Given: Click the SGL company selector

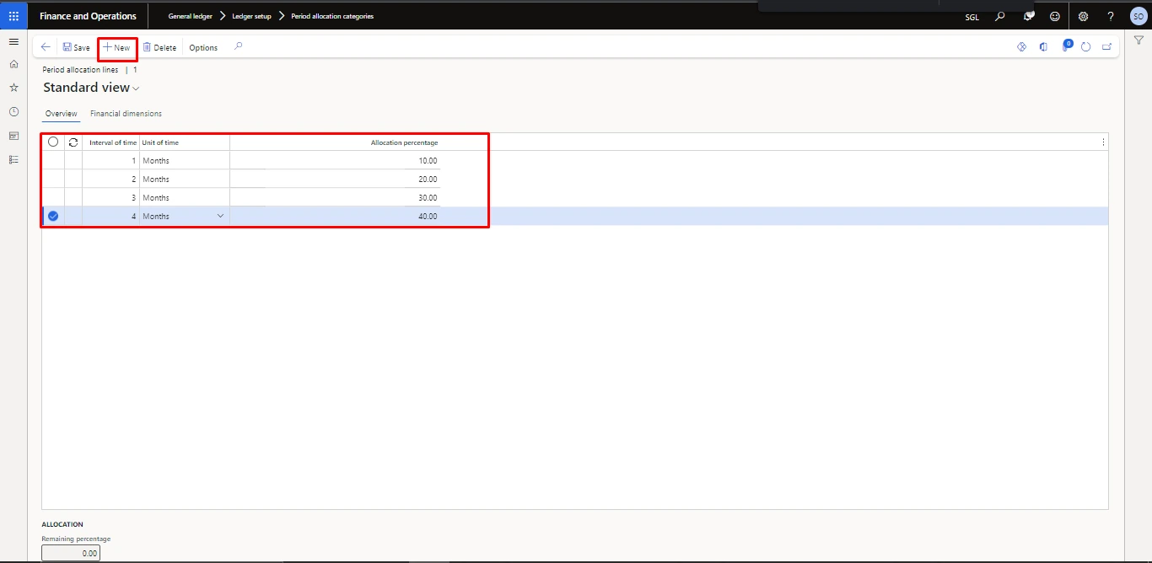Looking at the screenshot, I should pos(972,17).
